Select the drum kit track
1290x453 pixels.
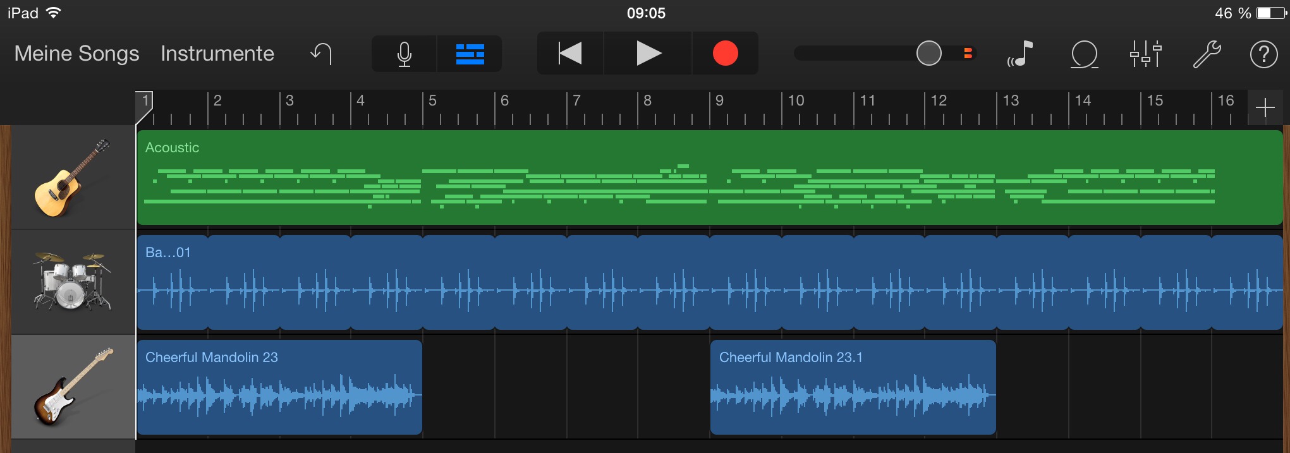(73, 282)
